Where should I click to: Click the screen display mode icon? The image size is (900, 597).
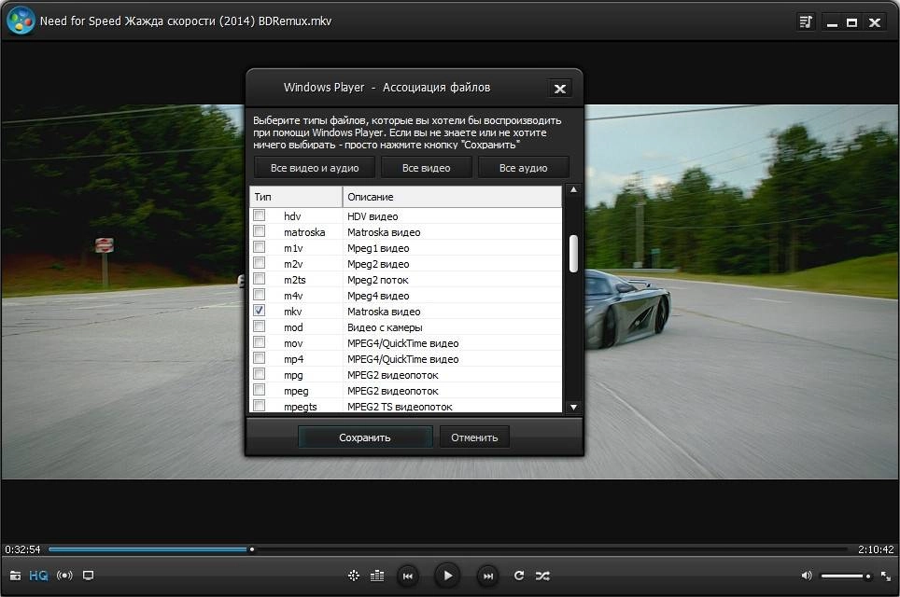[88, 576]
